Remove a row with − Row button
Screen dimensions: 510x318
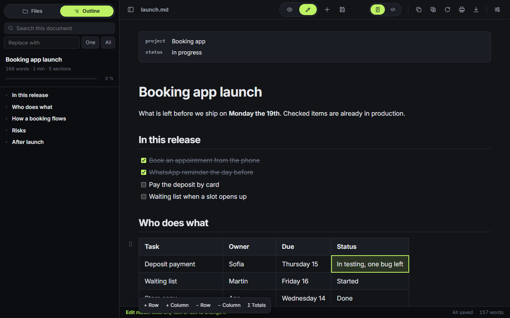tap(203, 305)
